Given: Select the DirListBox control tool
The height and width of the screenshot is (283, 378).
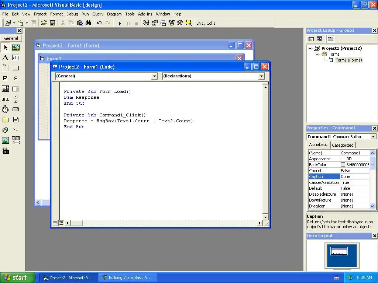Looking at the screenshot, I should (x=5, y=120).
